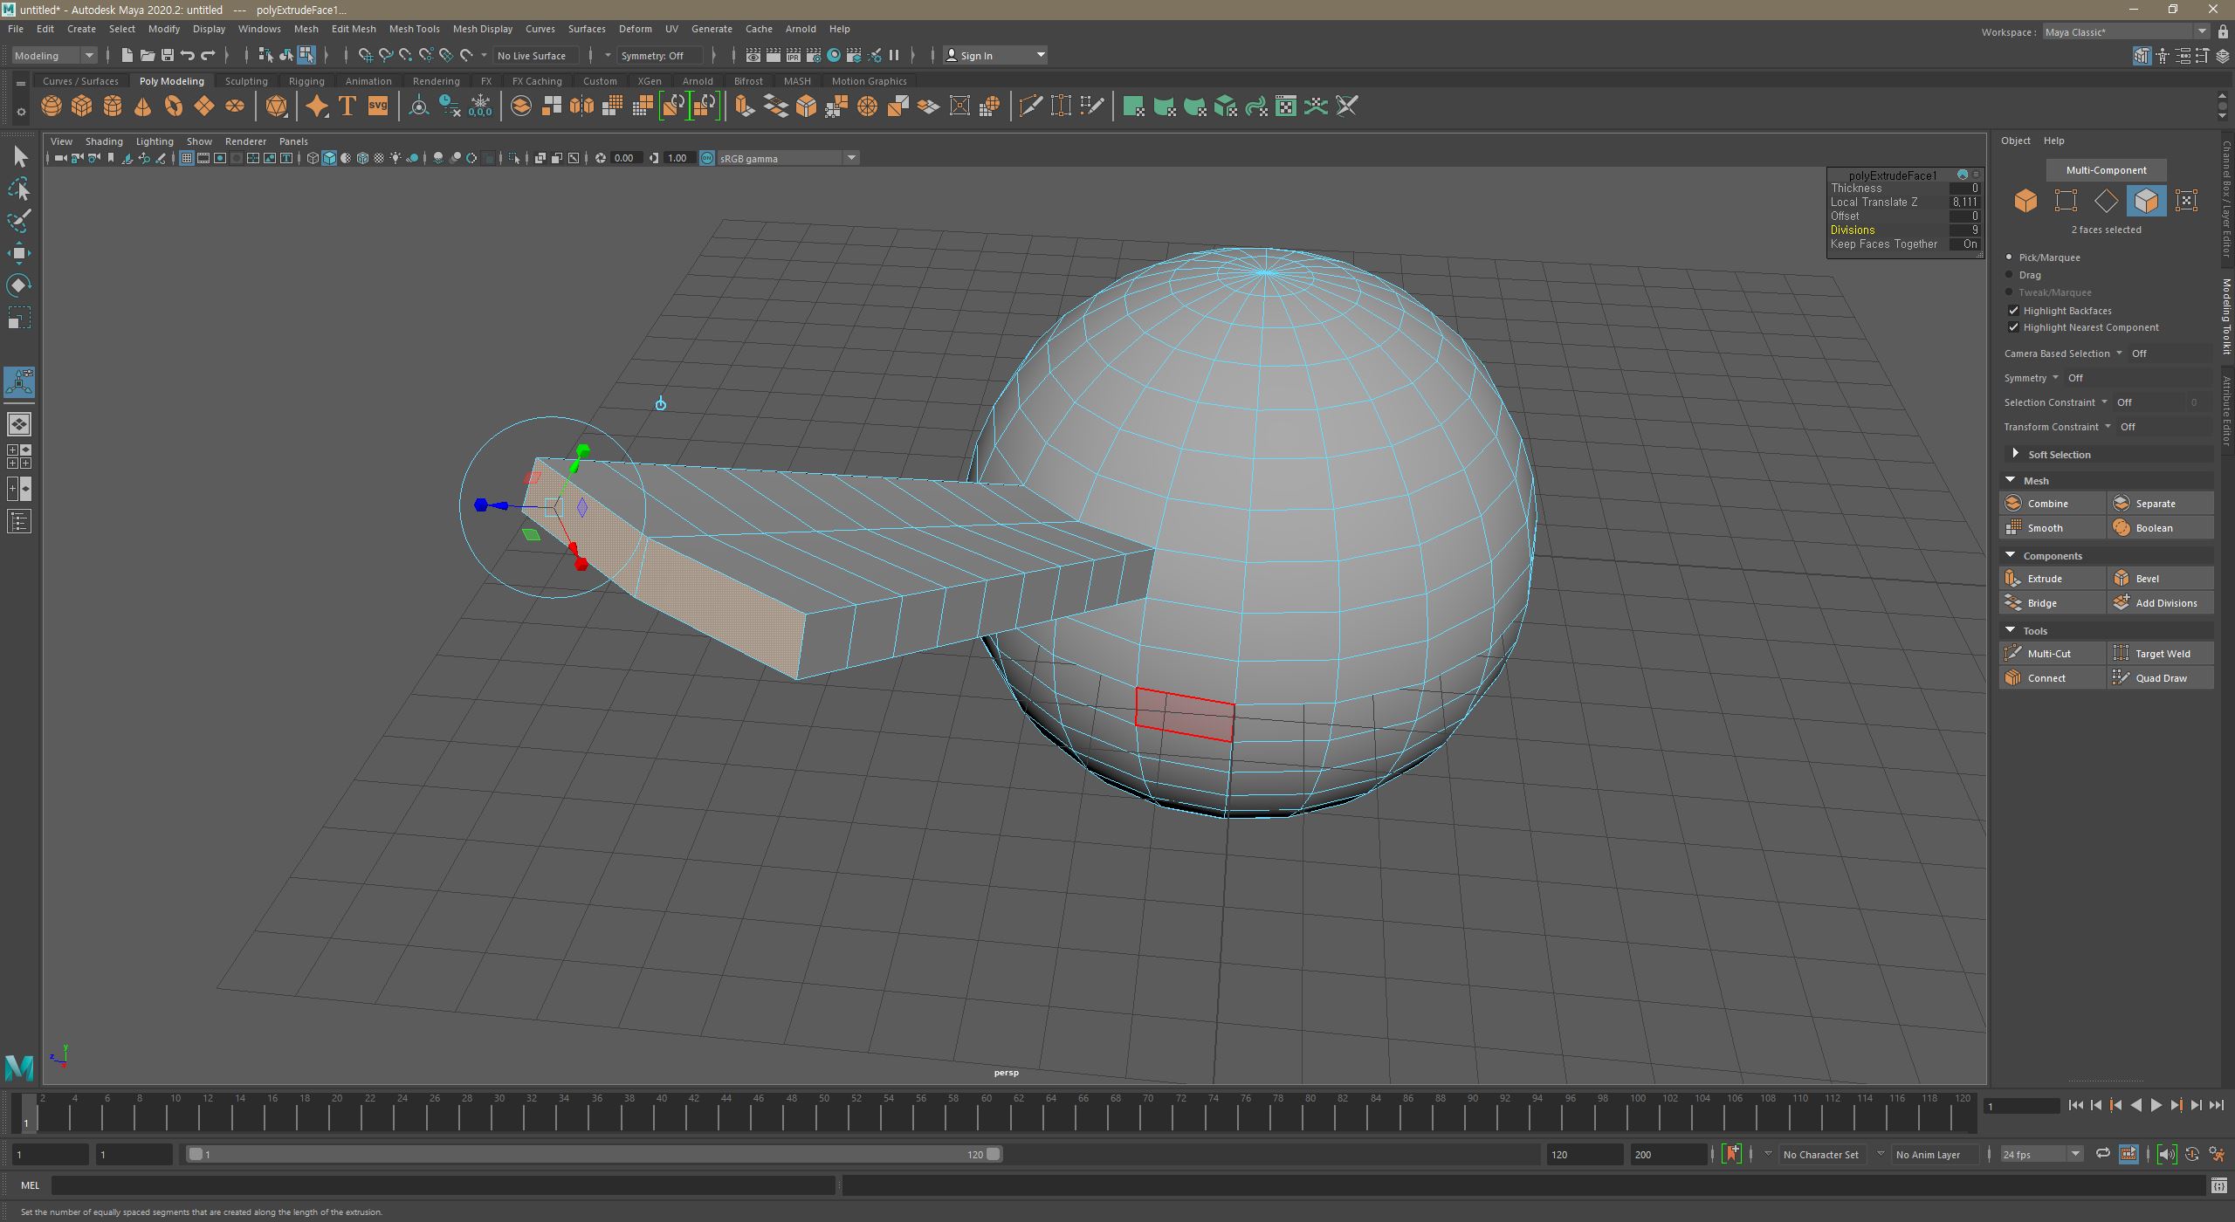The image size is (2235, 1222).
Task: Select face selection mode in Modeling Toolkit
Action: [2146, 201]
